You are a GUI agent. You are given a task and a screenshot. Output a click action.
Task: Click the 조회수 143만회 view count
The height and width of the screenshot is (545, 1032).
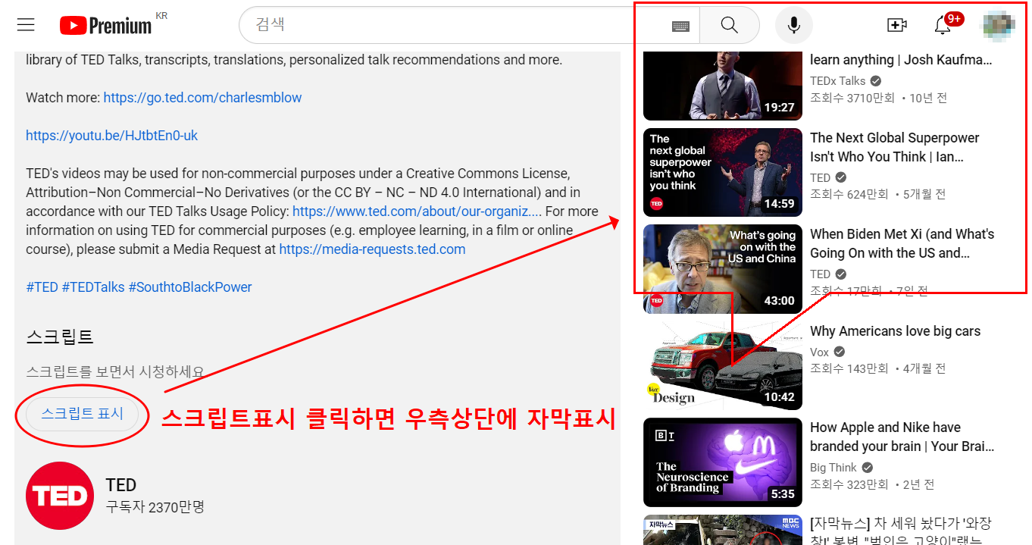(x=849, y=369)
